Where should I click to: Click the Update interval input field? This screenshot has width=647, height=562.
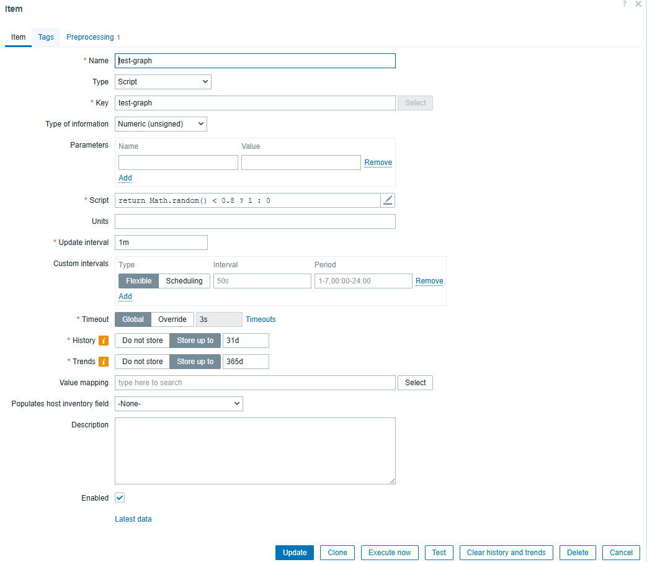[x=161, y=243]
